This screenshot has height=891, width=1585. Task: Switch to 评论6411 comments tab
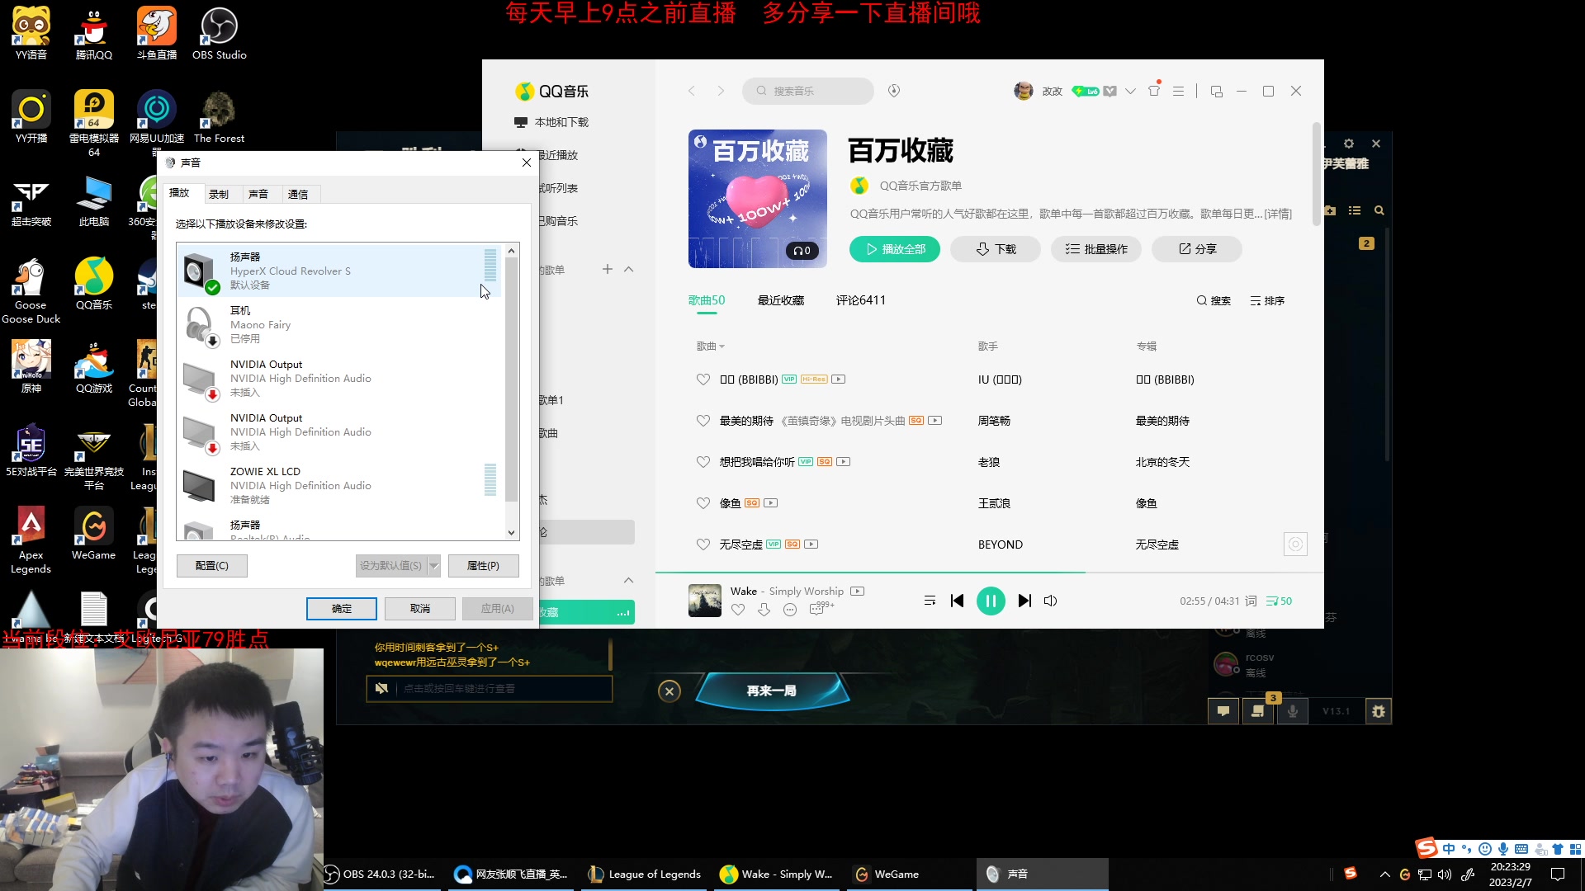coord(860,300)
